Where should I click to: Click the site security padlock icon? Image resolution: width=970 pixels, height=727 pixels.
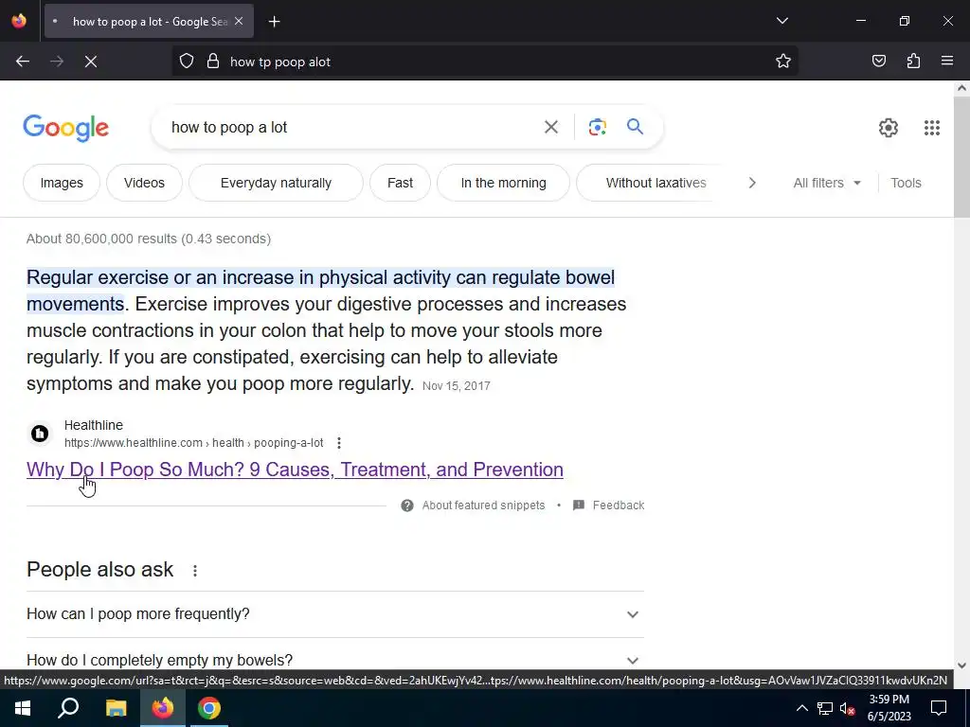[213, 62]
